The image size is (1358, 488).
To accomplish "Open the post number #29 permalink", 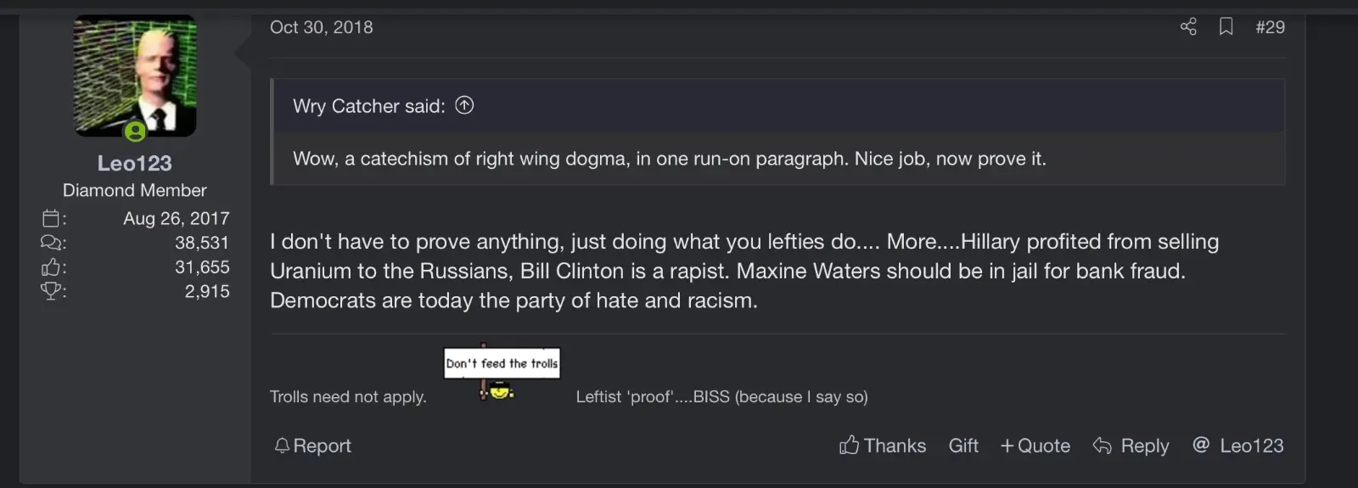I will pyautogui.click(x=1270, y=27).
